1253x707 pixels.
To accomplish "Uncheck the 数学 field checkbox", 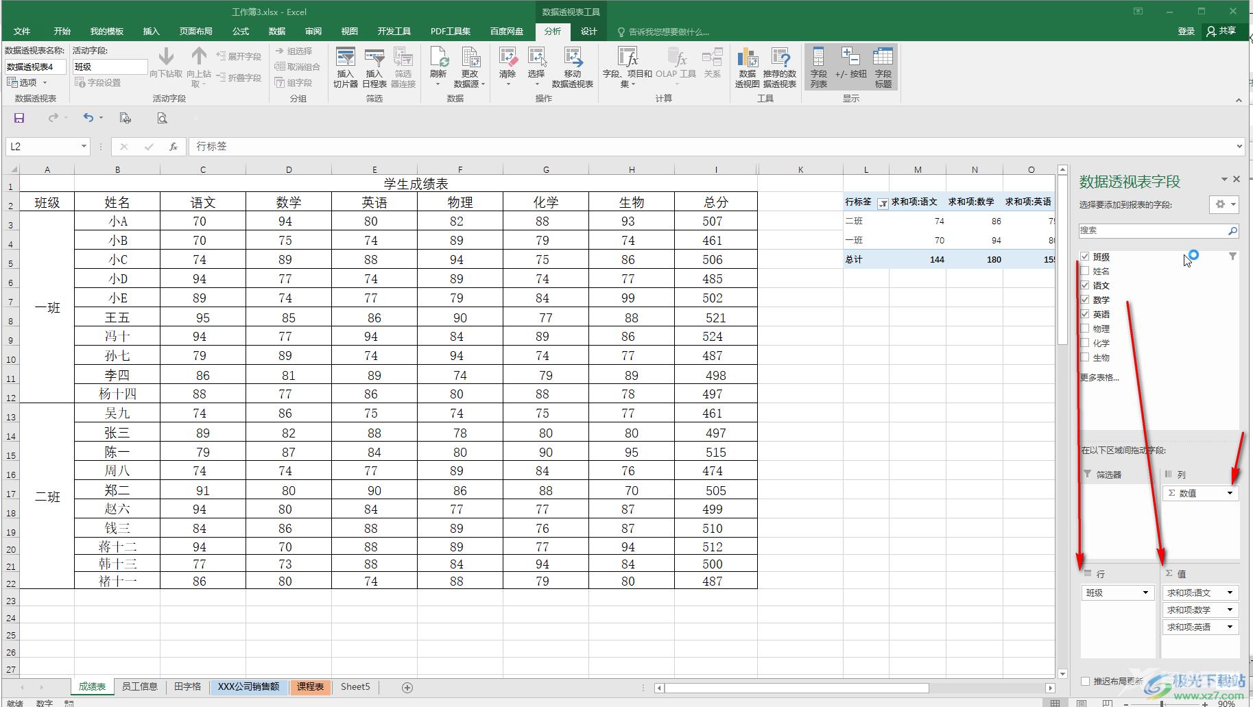I will click(x=1085, y=300).
